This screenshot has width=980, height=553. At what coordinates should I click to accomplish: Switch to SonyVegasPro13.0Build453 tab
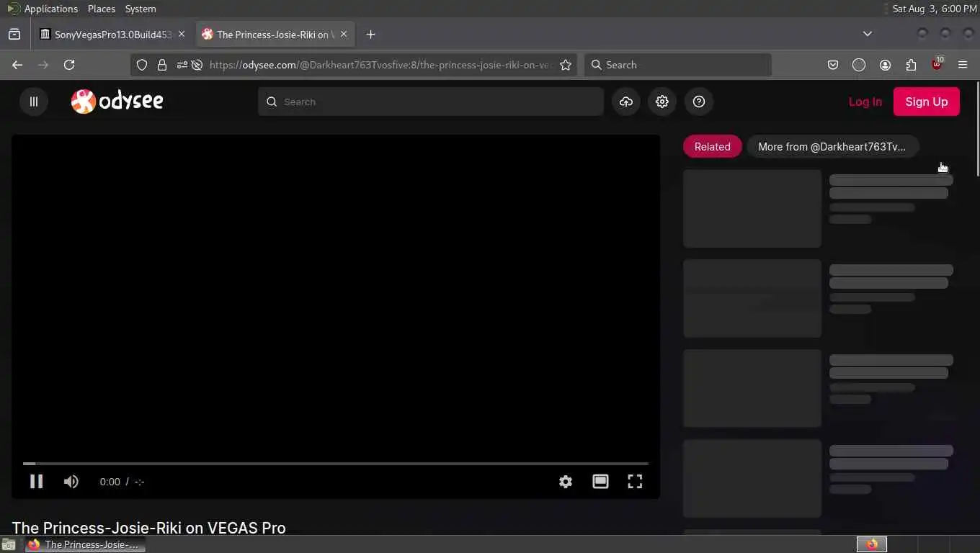click(x=107, y=35)
